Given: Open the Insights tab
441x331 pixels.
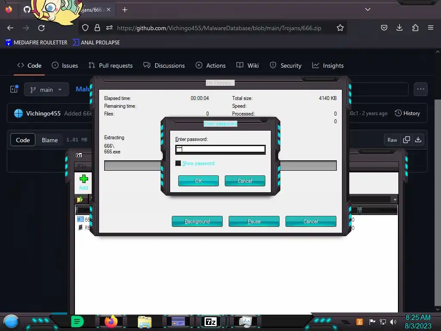Looking at the screenshot, I should [328, 66].
